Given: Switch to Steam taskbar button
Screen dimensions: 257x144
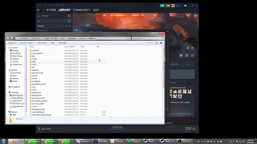Looking at the screenshot, I should pos(151,141).
